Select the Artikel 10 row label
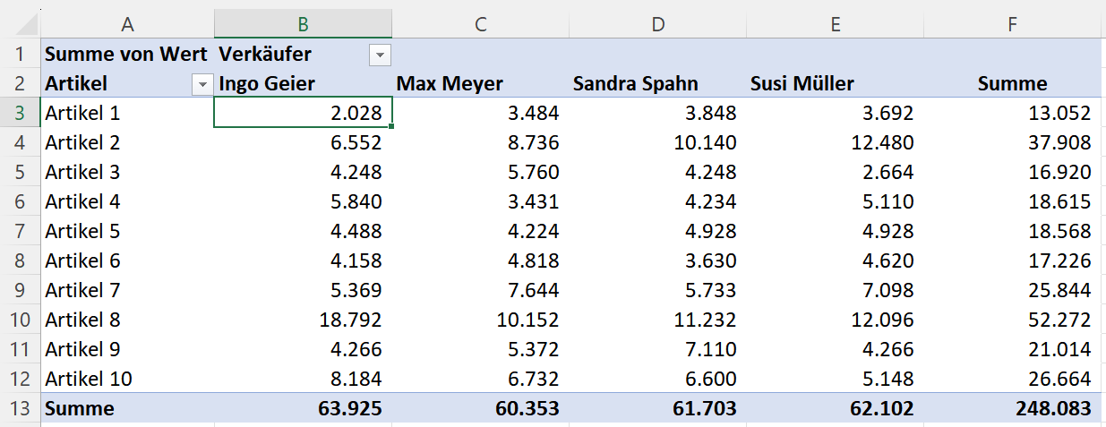1106x427 pixels. [127, 379]
